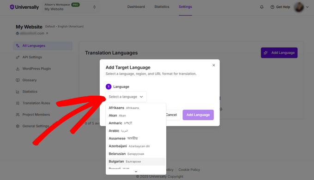Select All Languages in sidebar
Screen dimensions: 314x180
[x=43, y=46]
